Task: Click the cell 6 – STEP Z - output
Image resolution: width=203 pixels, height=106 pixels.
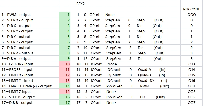Action: (x=27, y=42)
